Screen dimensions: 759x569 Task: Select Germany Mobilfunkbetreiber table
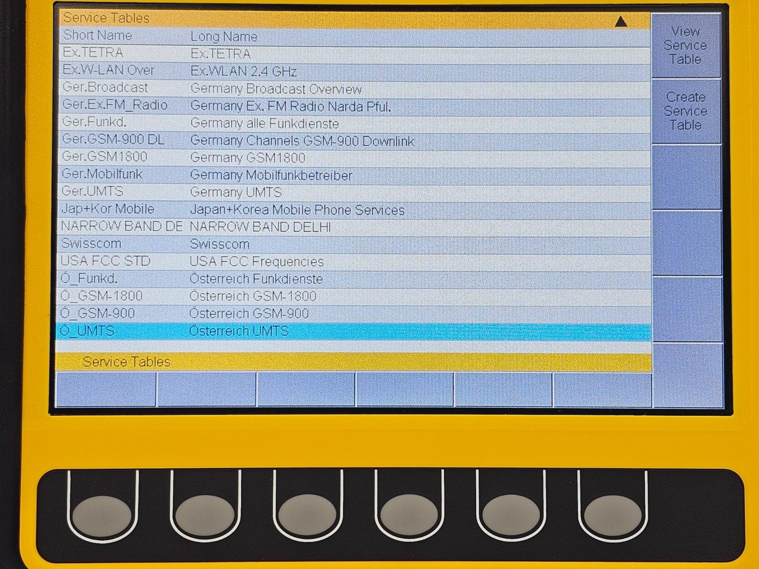[271, 175]
